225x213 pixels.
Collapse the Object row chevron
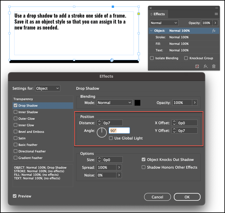[x=151, y=31]
